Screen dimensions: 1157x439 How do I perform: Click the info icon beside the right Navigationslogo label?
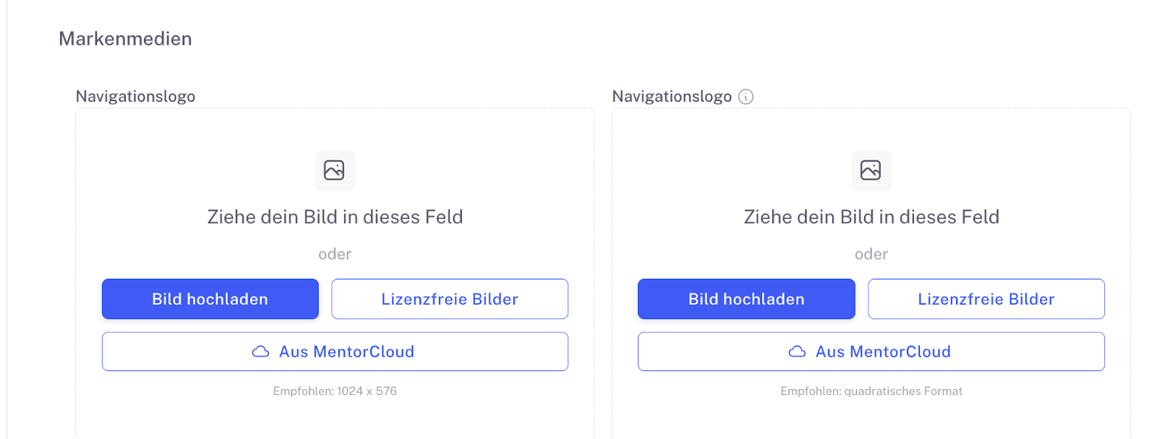746,97
